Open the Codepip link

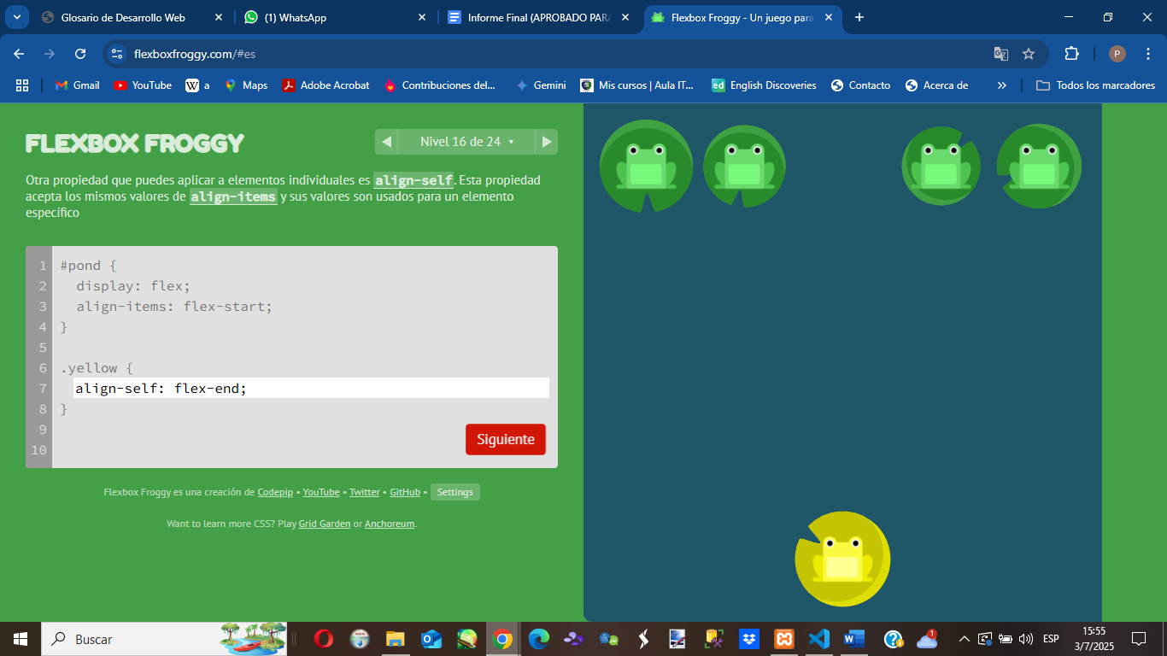(x=275, y=492)
